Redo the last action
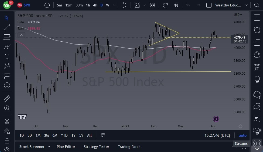This screenshot has width=263, height=152. point(198,5)
